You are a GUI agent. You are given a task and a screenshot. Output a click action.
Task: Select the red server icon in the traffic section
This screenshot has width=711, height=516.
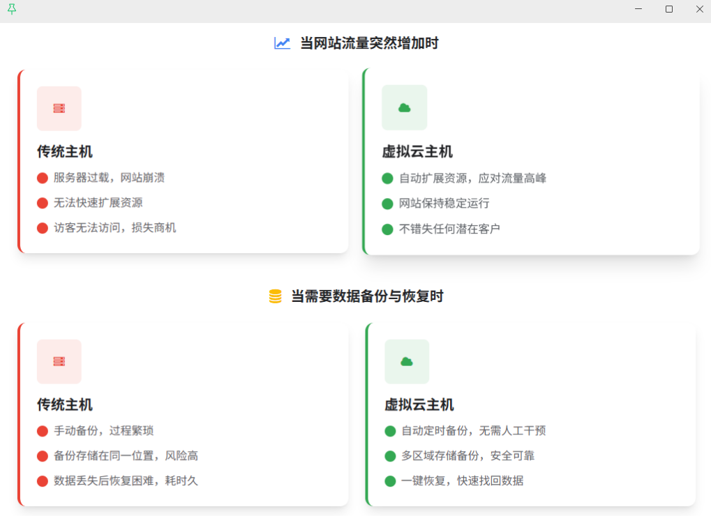pyautogui.click(x=59, y=109)
